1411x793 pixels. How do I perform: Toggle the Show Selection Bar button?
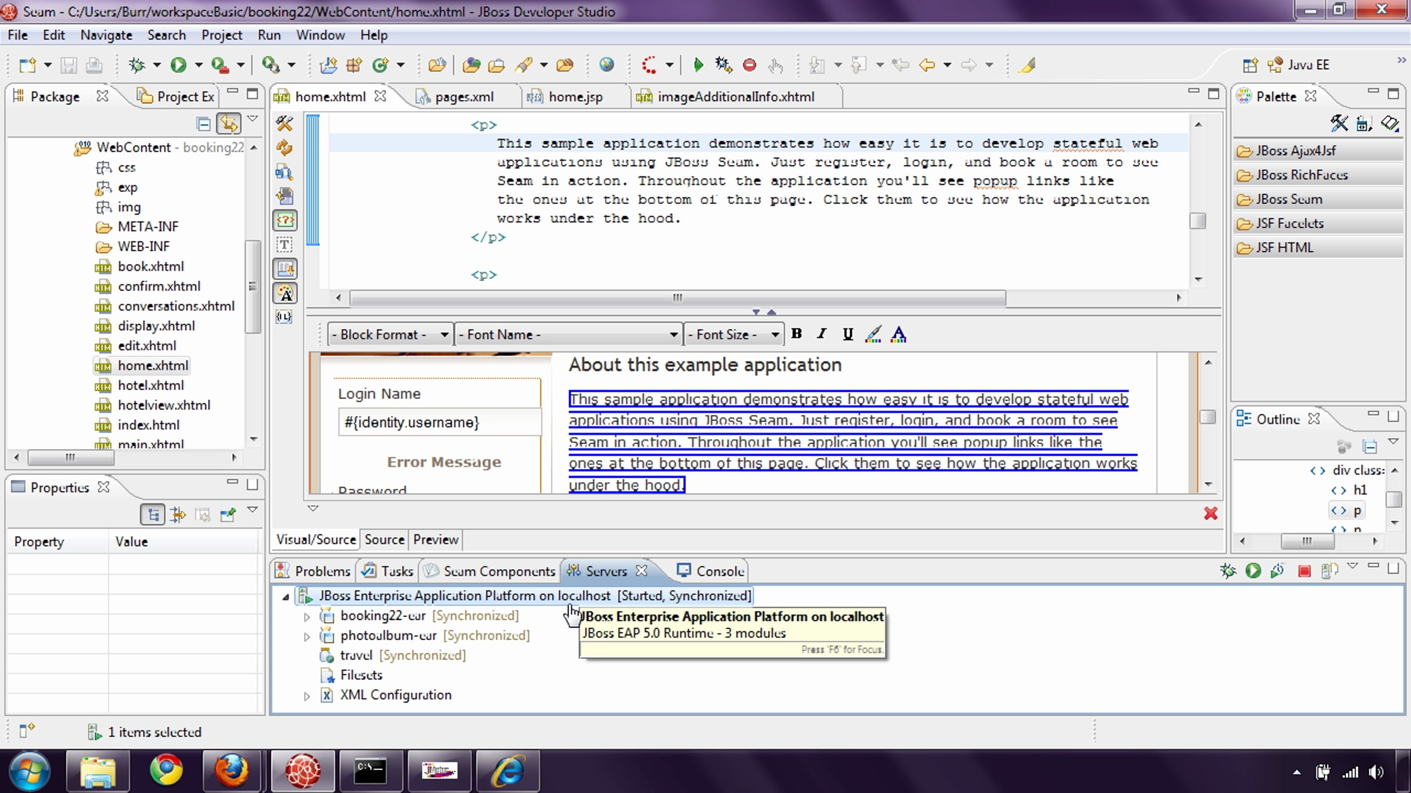285,268
